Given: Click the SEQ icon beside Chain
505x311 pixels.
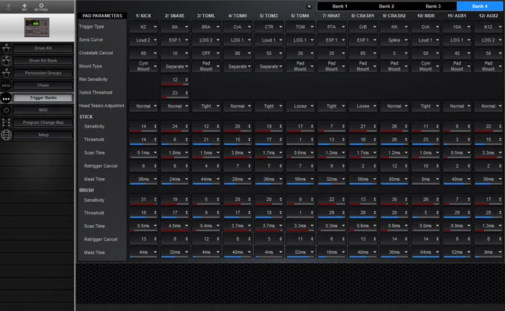Looking at the screenshot, I should 6,85.
